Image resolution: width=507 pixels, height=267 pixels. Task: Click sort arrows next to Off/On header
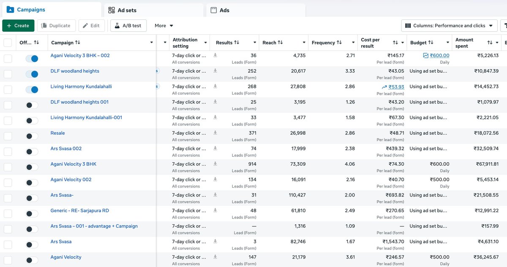(36, 42)
